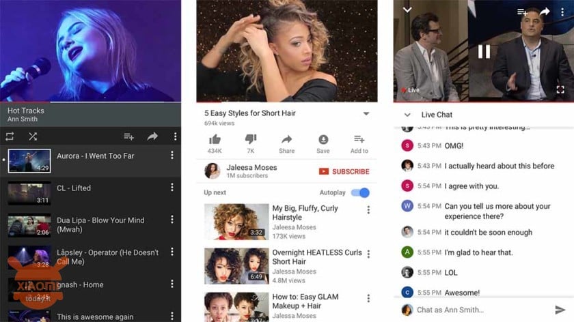
Task: Open live video overflow menu
Action: click(x=562, y=12)
